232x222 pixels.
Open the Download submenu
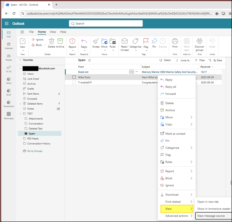(177, 195)
